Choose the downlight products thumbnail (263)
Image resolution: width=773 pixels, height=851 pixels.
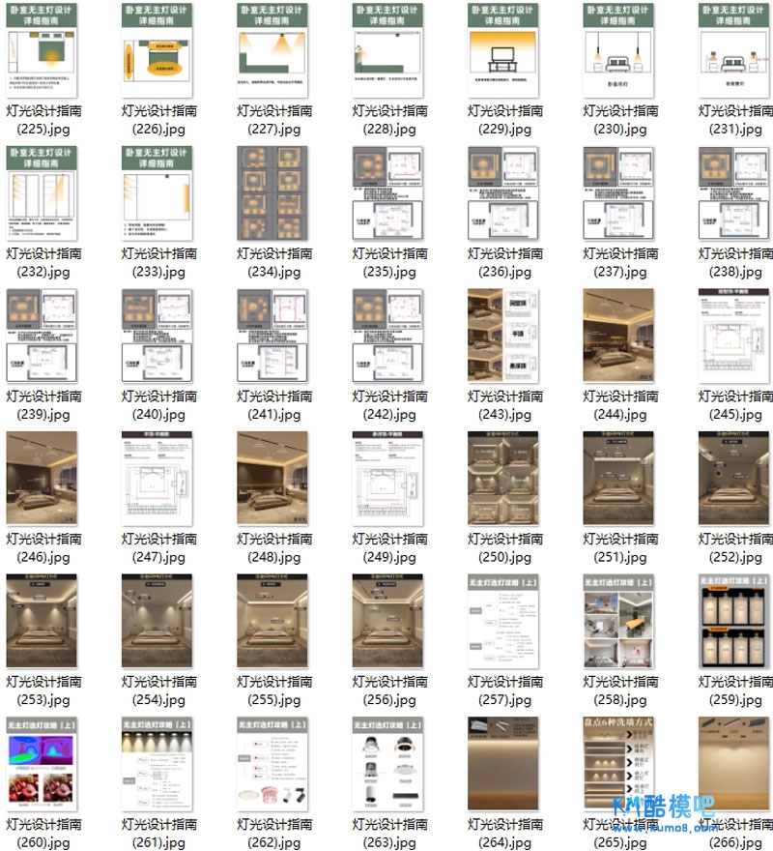point(388,762)
